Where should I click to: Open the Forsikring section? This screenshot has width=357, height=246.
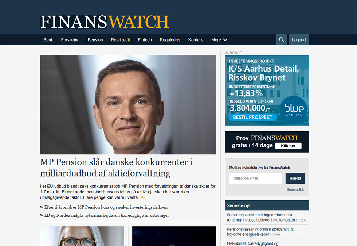click(70, 40)
